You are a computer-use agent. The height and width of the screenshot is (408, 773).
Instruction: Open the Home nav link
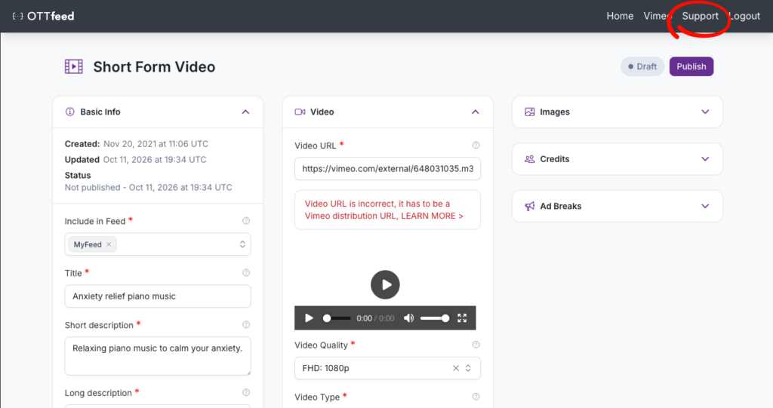click(x=620, y=17)
